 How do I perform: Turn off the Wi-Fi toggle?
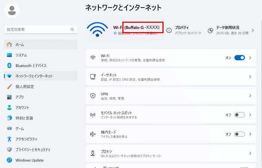tap(240, 57)
